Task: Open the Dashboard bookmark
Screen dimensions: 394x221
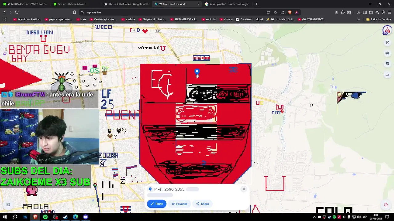Action: (x=244, y=19)
